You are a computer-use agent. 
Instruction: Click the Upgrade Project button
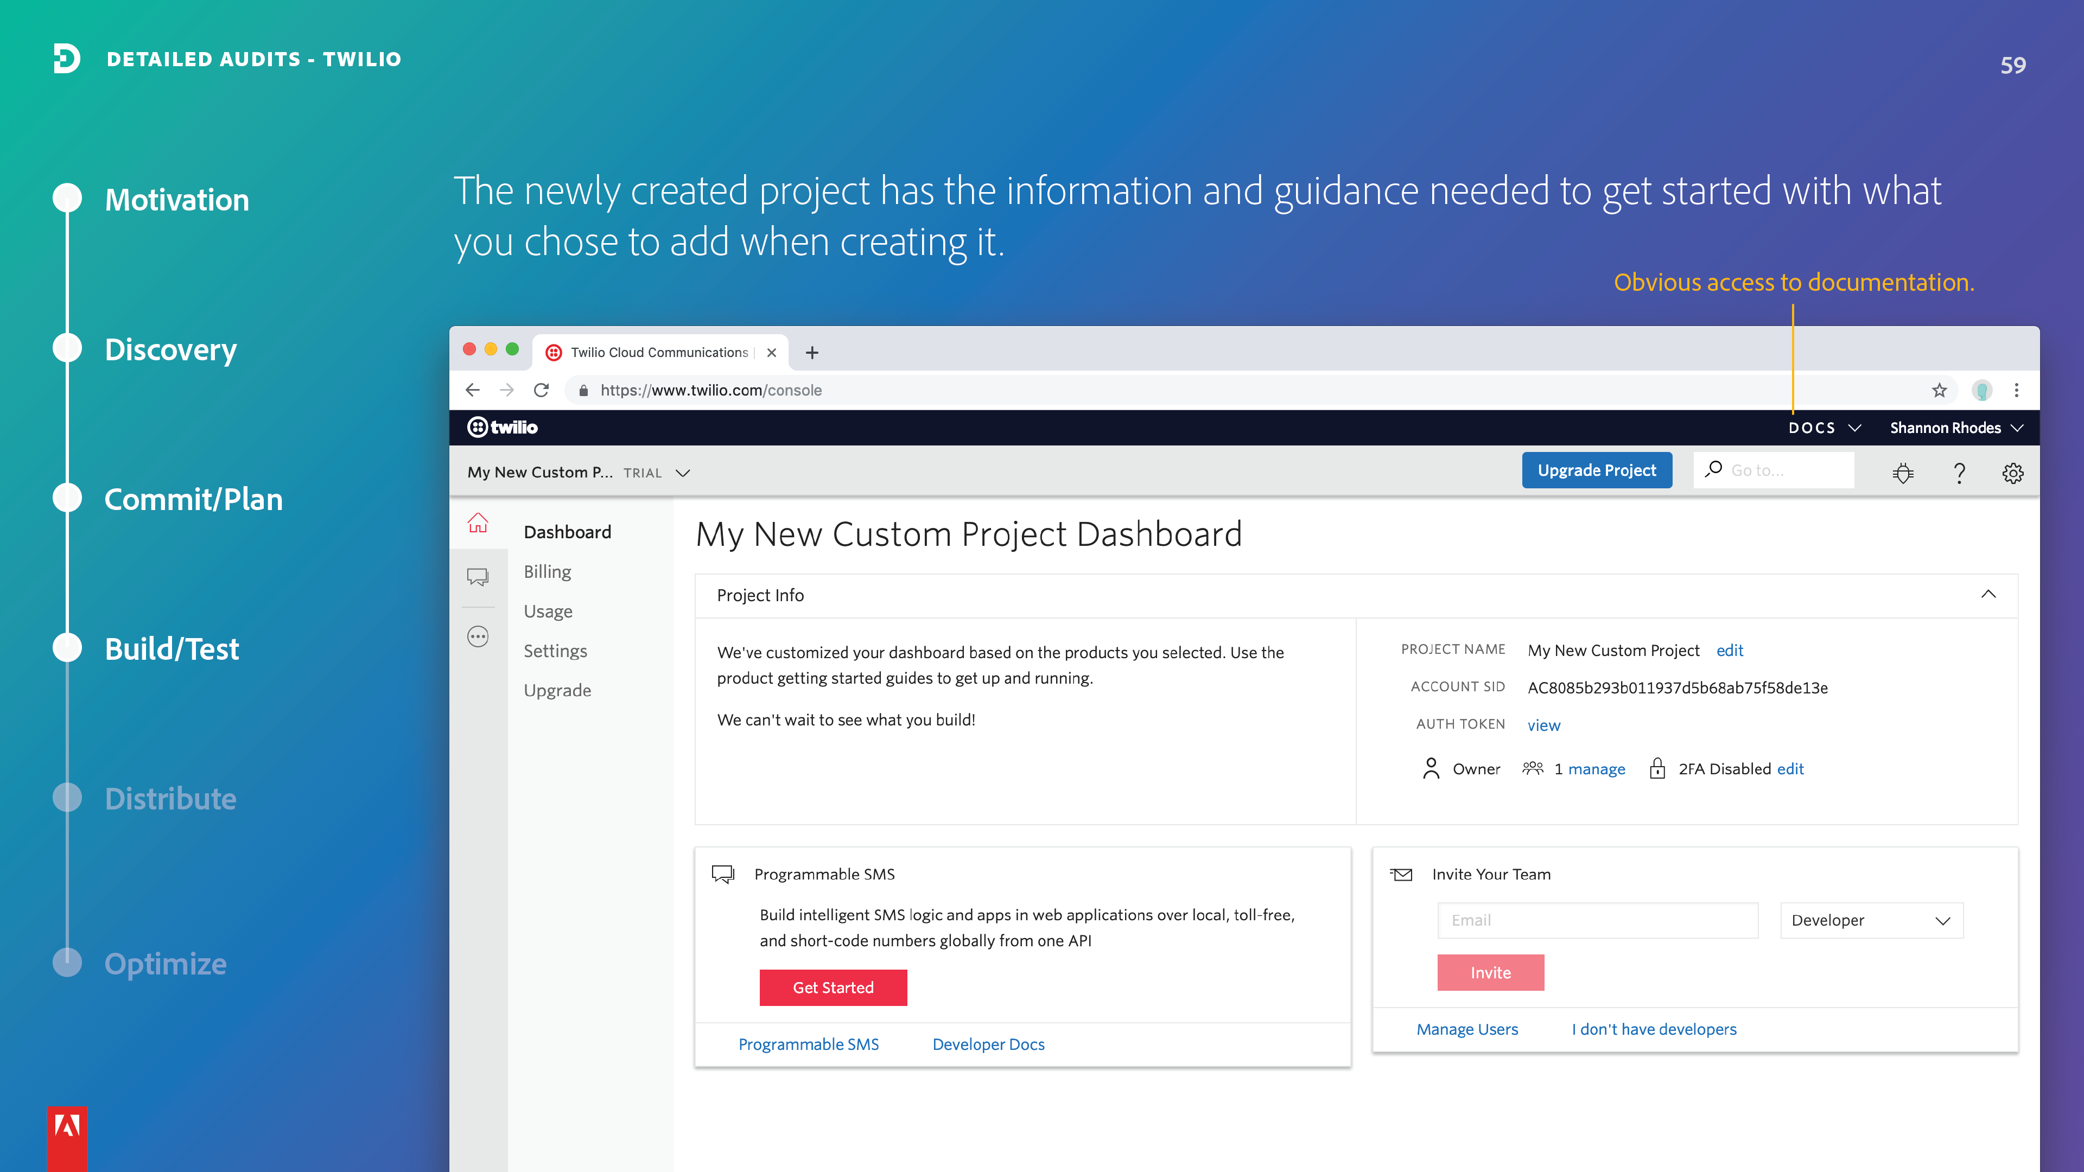[1596, 470]
